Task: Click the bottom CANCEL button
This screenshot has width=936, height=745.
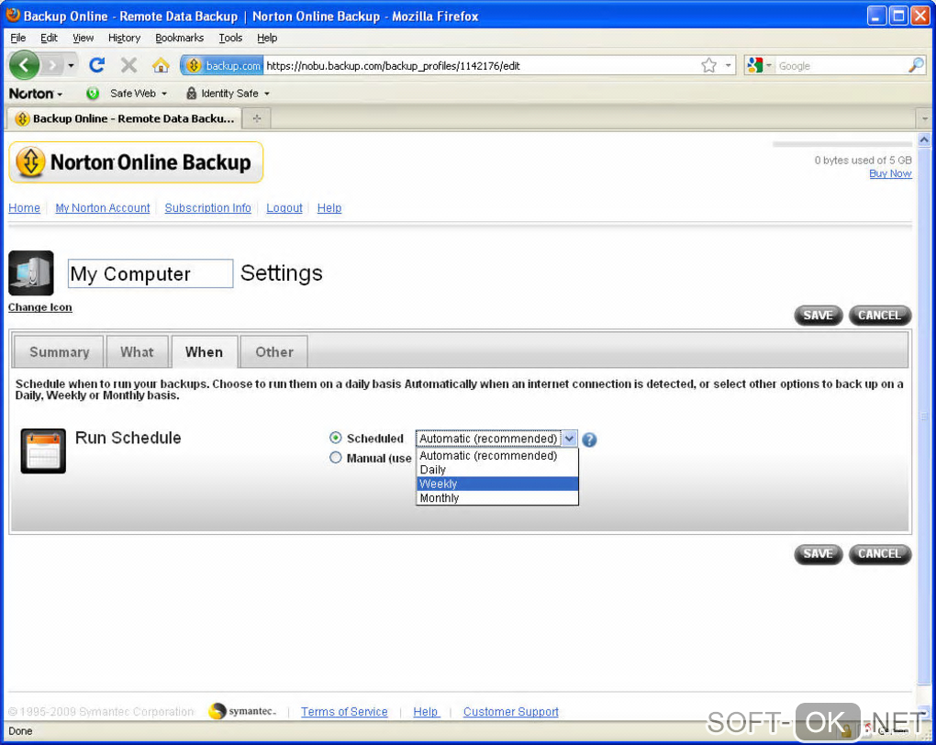Action: (x=879, y=553)
